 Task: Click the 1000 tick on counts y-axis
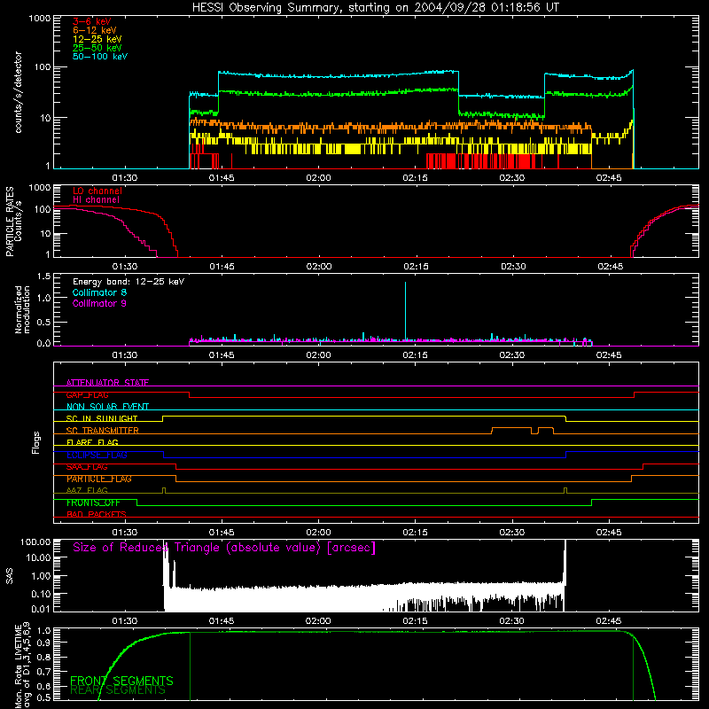coord(40,19)
